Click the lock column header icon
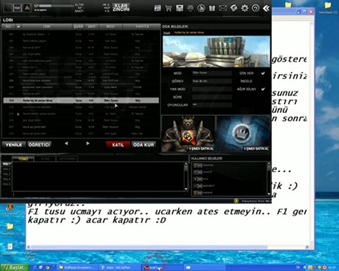The image size is (339, 271). [x=18, y=26]
